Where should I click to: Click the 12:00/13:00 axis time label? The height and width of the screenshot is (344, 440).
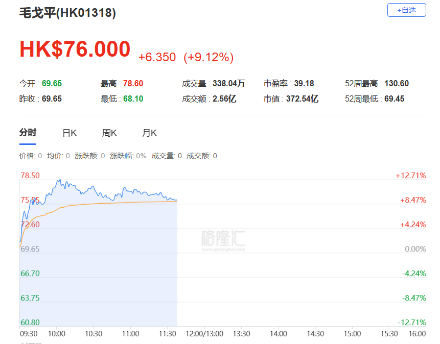click(x=204, y=334)
